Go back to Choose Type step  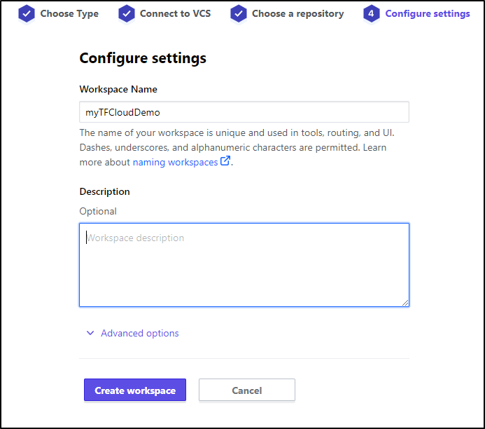[69, 13]
